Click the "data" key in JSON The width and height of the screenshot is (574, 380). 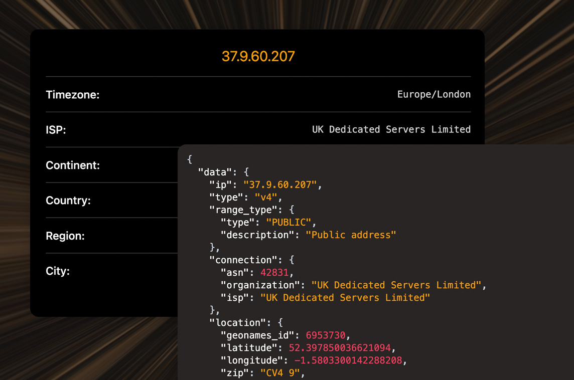point(215,172)
